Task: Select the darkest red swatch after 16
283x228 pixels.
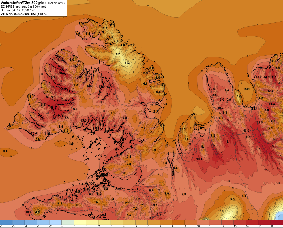Action: pyautogui.click(x=277, y=222)
